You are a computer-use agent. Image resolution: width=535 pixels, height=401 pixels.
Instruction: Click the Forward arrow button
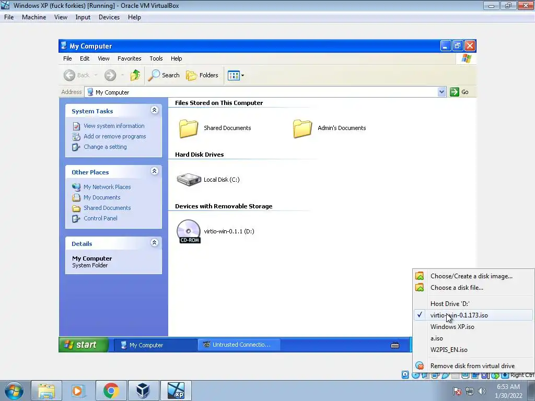[x=110, y=75]
